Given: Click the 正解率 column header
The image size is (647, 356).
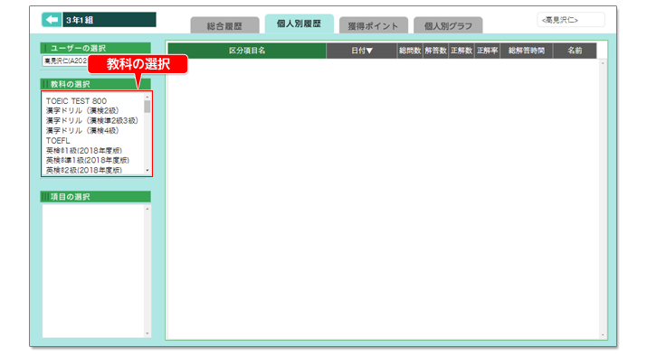Looking at the screenshot, I should 488,51.
